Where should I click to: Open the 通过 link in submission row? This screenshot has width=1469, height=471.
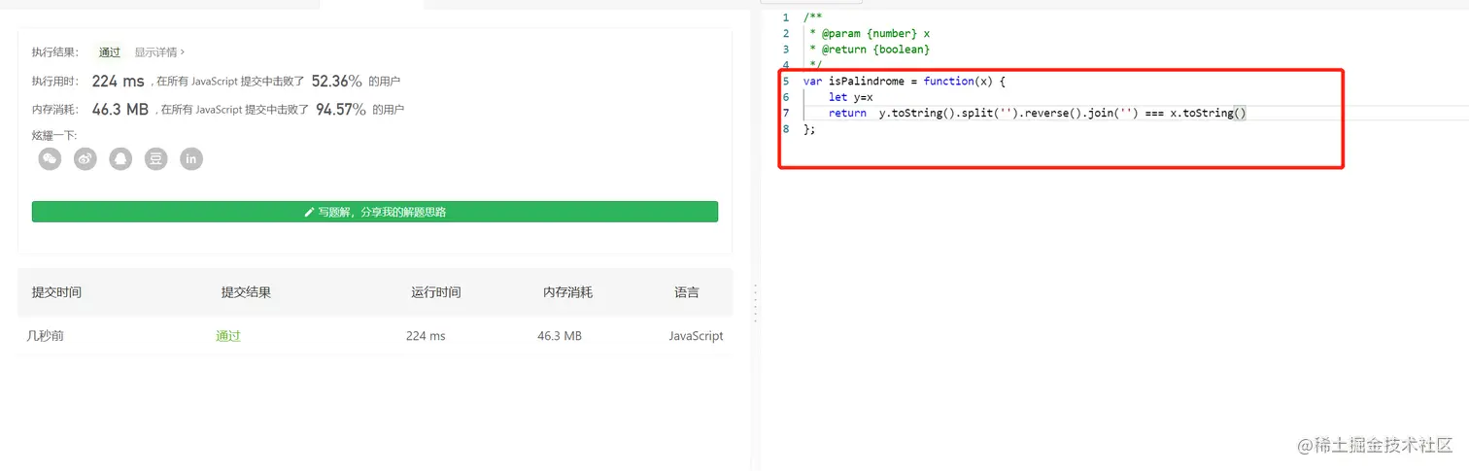[228, 336]
